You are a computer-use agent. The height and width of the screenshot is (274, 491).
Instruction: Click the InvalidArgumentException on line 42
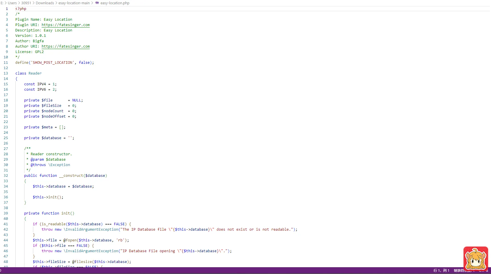[91, 230]
